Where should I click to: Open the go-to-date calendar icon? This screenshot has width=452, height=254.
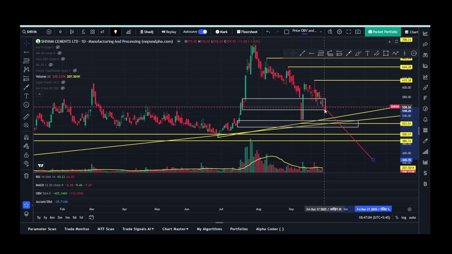tap(91, 217)
